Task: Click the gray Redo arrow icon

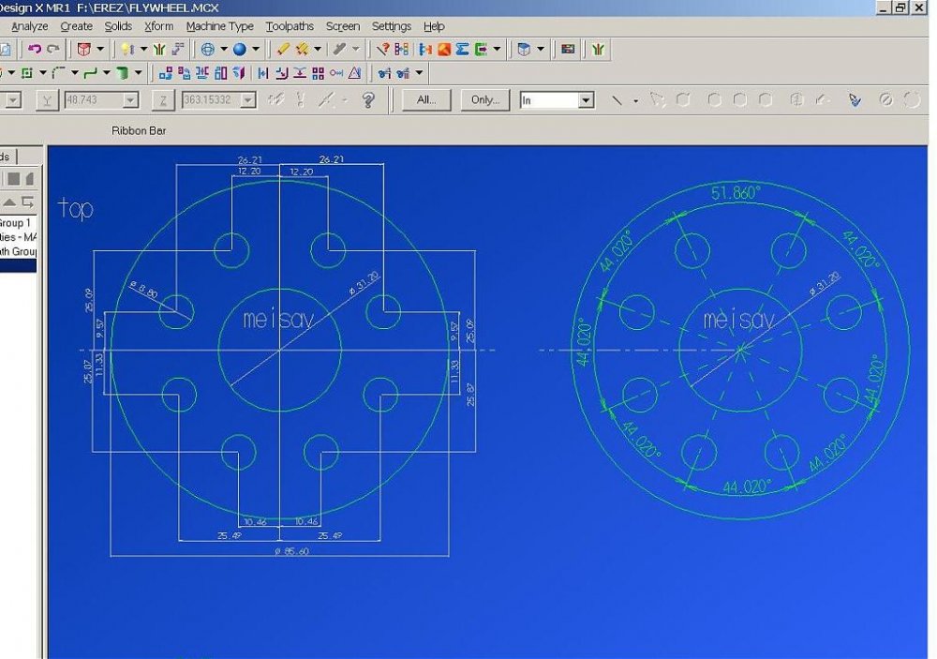Action: 53,49
